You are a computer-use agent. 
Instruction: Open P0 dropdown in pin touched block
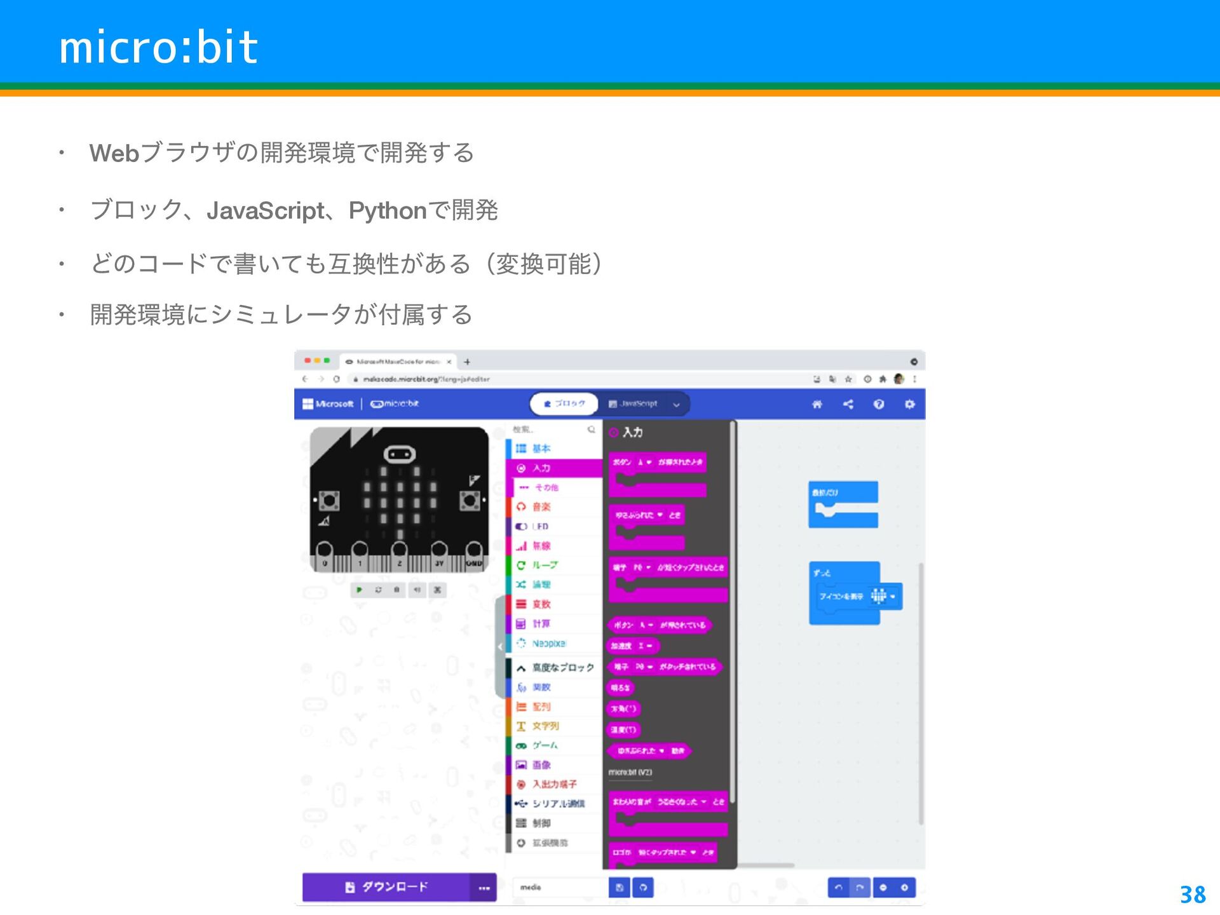(644, 667)
